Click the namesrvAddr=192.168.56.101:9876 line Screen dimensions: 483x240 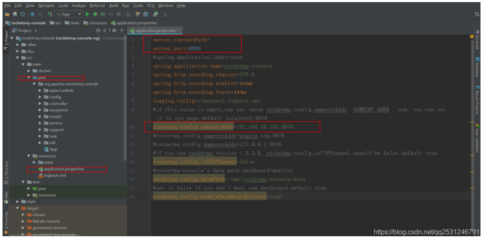(223, 126)
